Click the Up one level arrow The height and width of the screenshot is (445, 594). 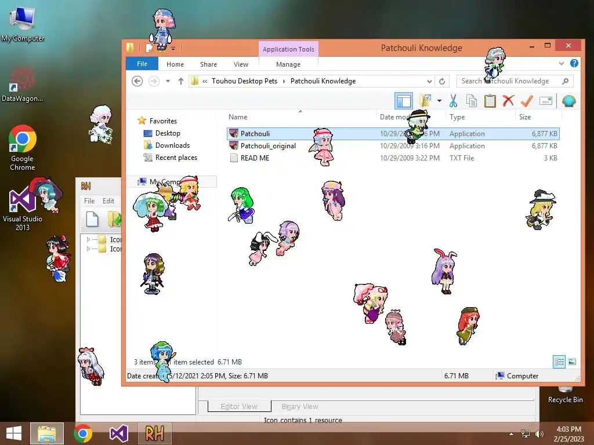[181, 81]
